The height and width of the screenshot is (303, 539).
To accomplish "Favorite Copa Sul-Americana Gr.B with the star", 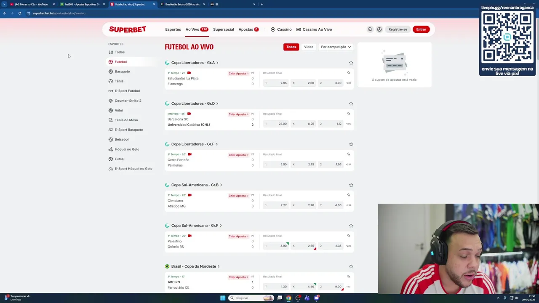I will point(351,185).
